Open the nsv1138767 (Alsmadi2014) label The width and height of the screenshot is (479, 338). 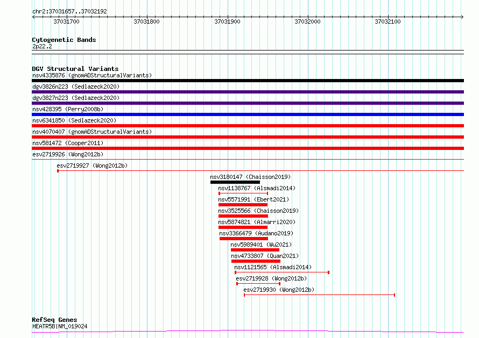tap(256, 188)
